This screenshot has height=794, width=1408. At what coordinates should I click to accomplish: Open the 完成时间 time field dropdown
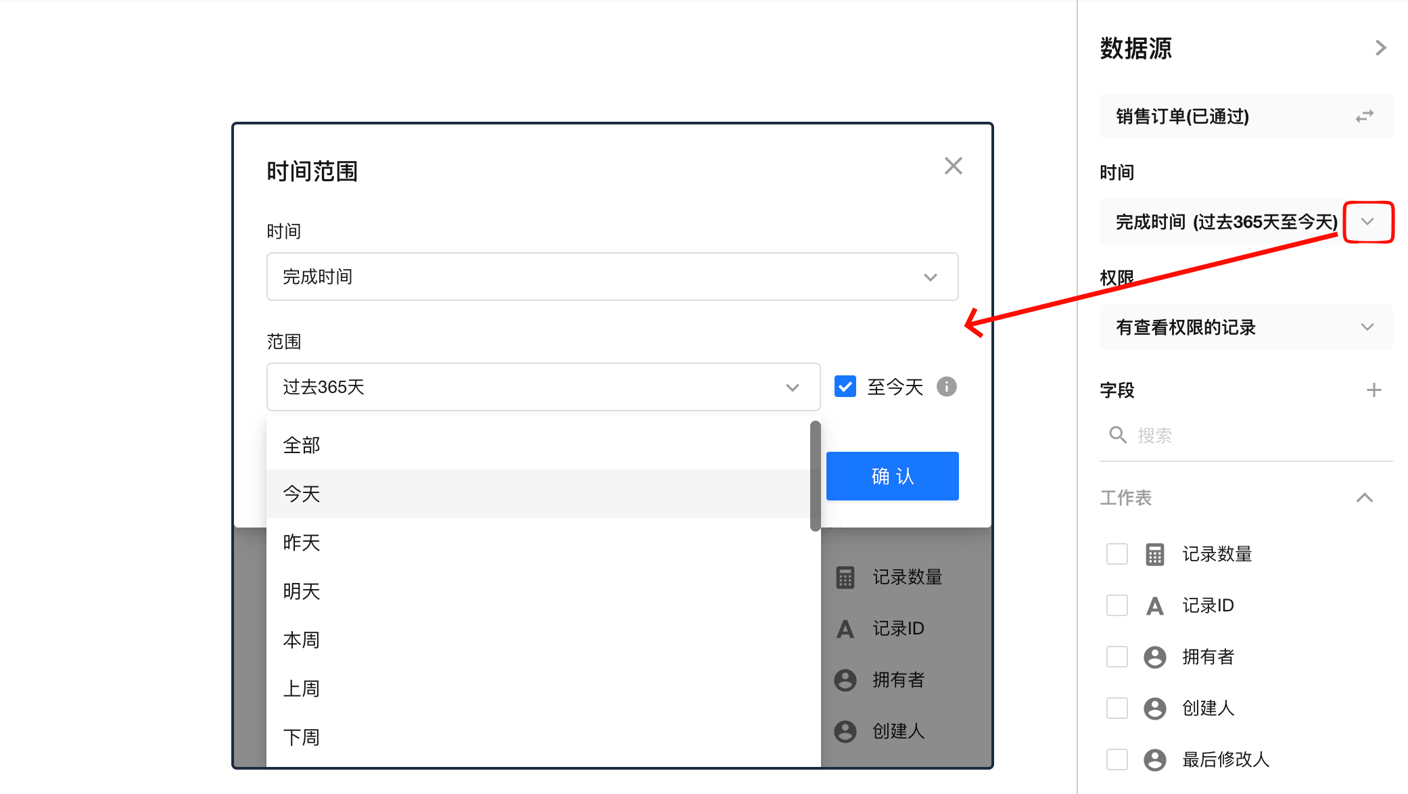click(x=612, y=277)
